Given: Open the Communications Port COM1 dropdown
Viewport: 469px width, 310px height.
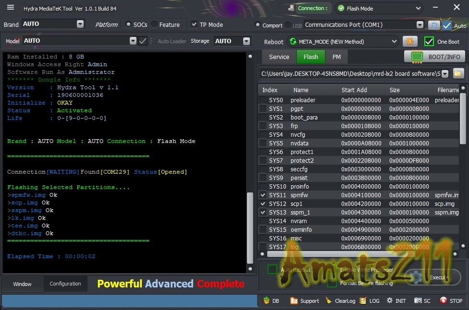Looking at the screenshot, I should [x=420, y=25].
